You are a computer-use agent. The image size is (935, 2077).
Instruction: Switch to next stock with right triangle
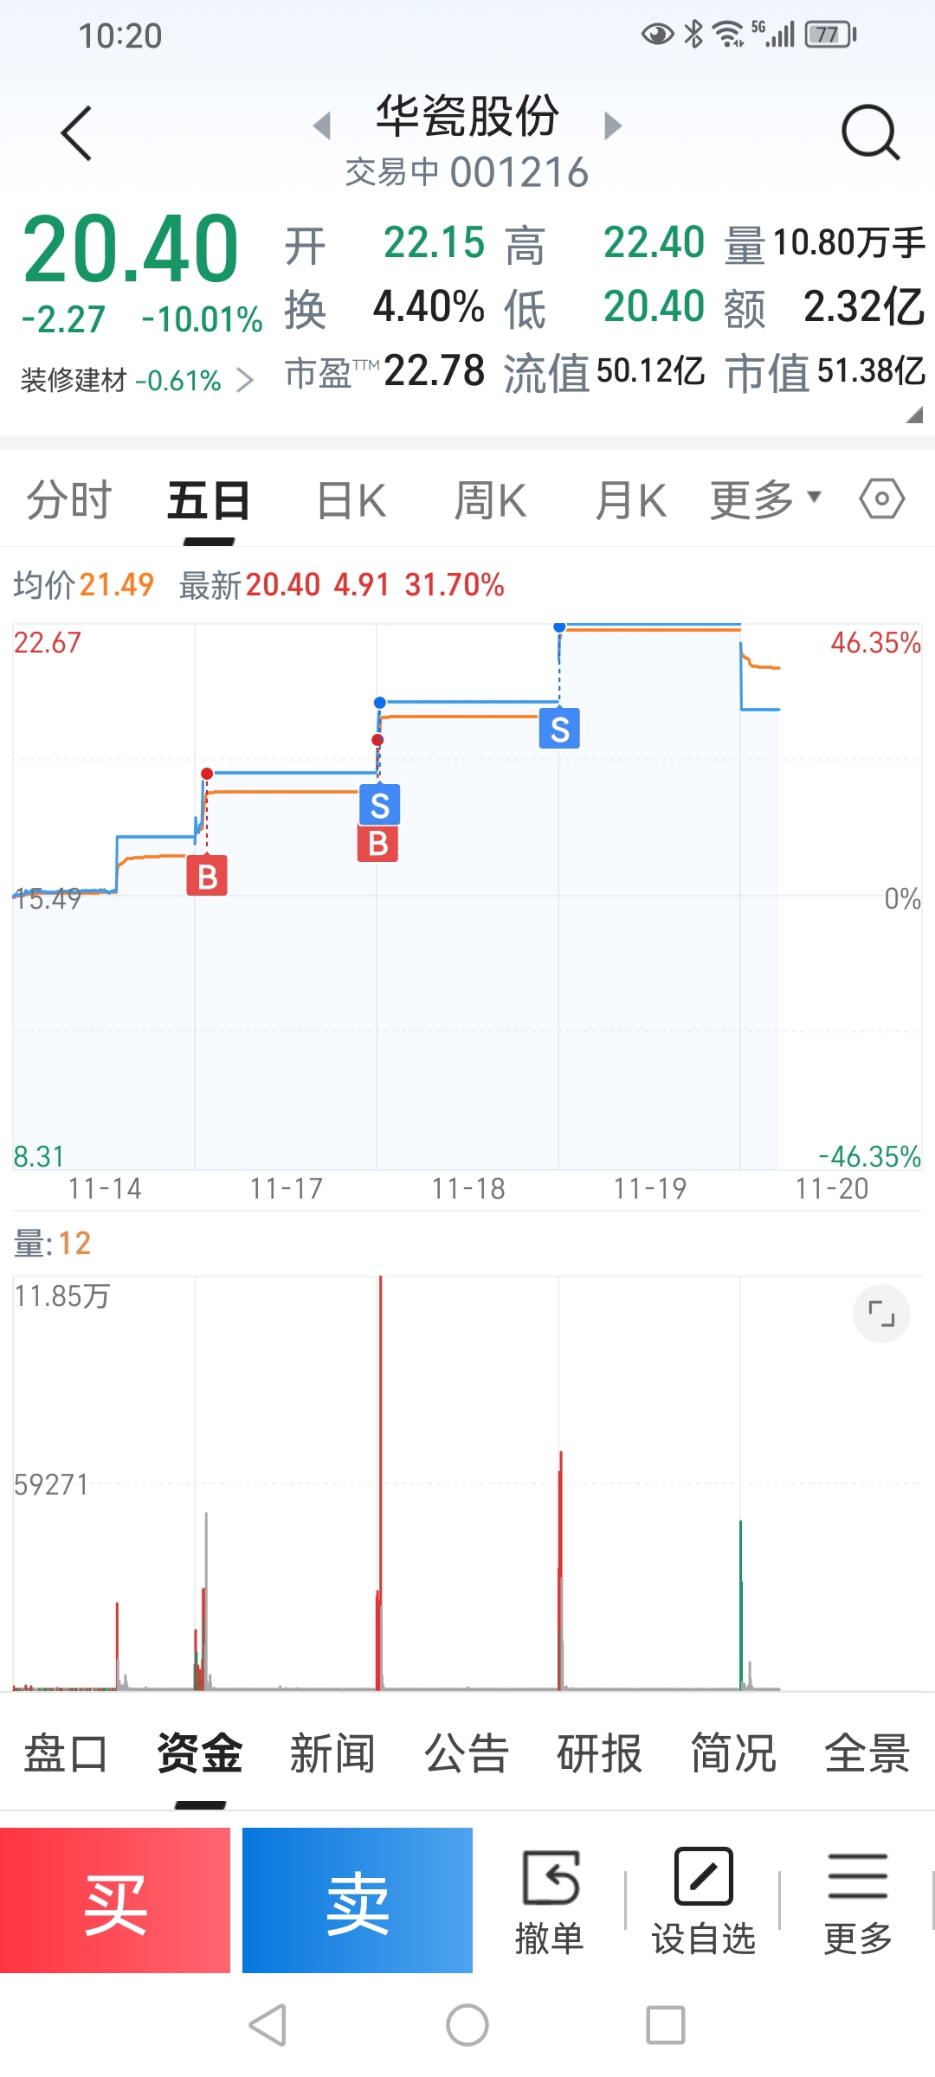pos(613,125)
